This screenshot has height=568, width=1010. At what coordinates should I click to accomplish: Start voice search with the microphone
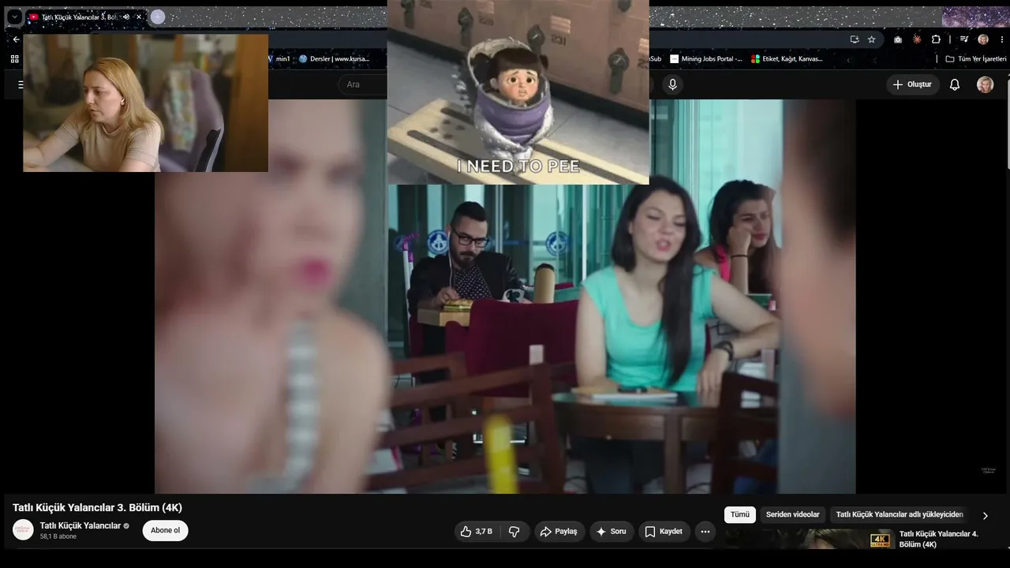[672, 84]
